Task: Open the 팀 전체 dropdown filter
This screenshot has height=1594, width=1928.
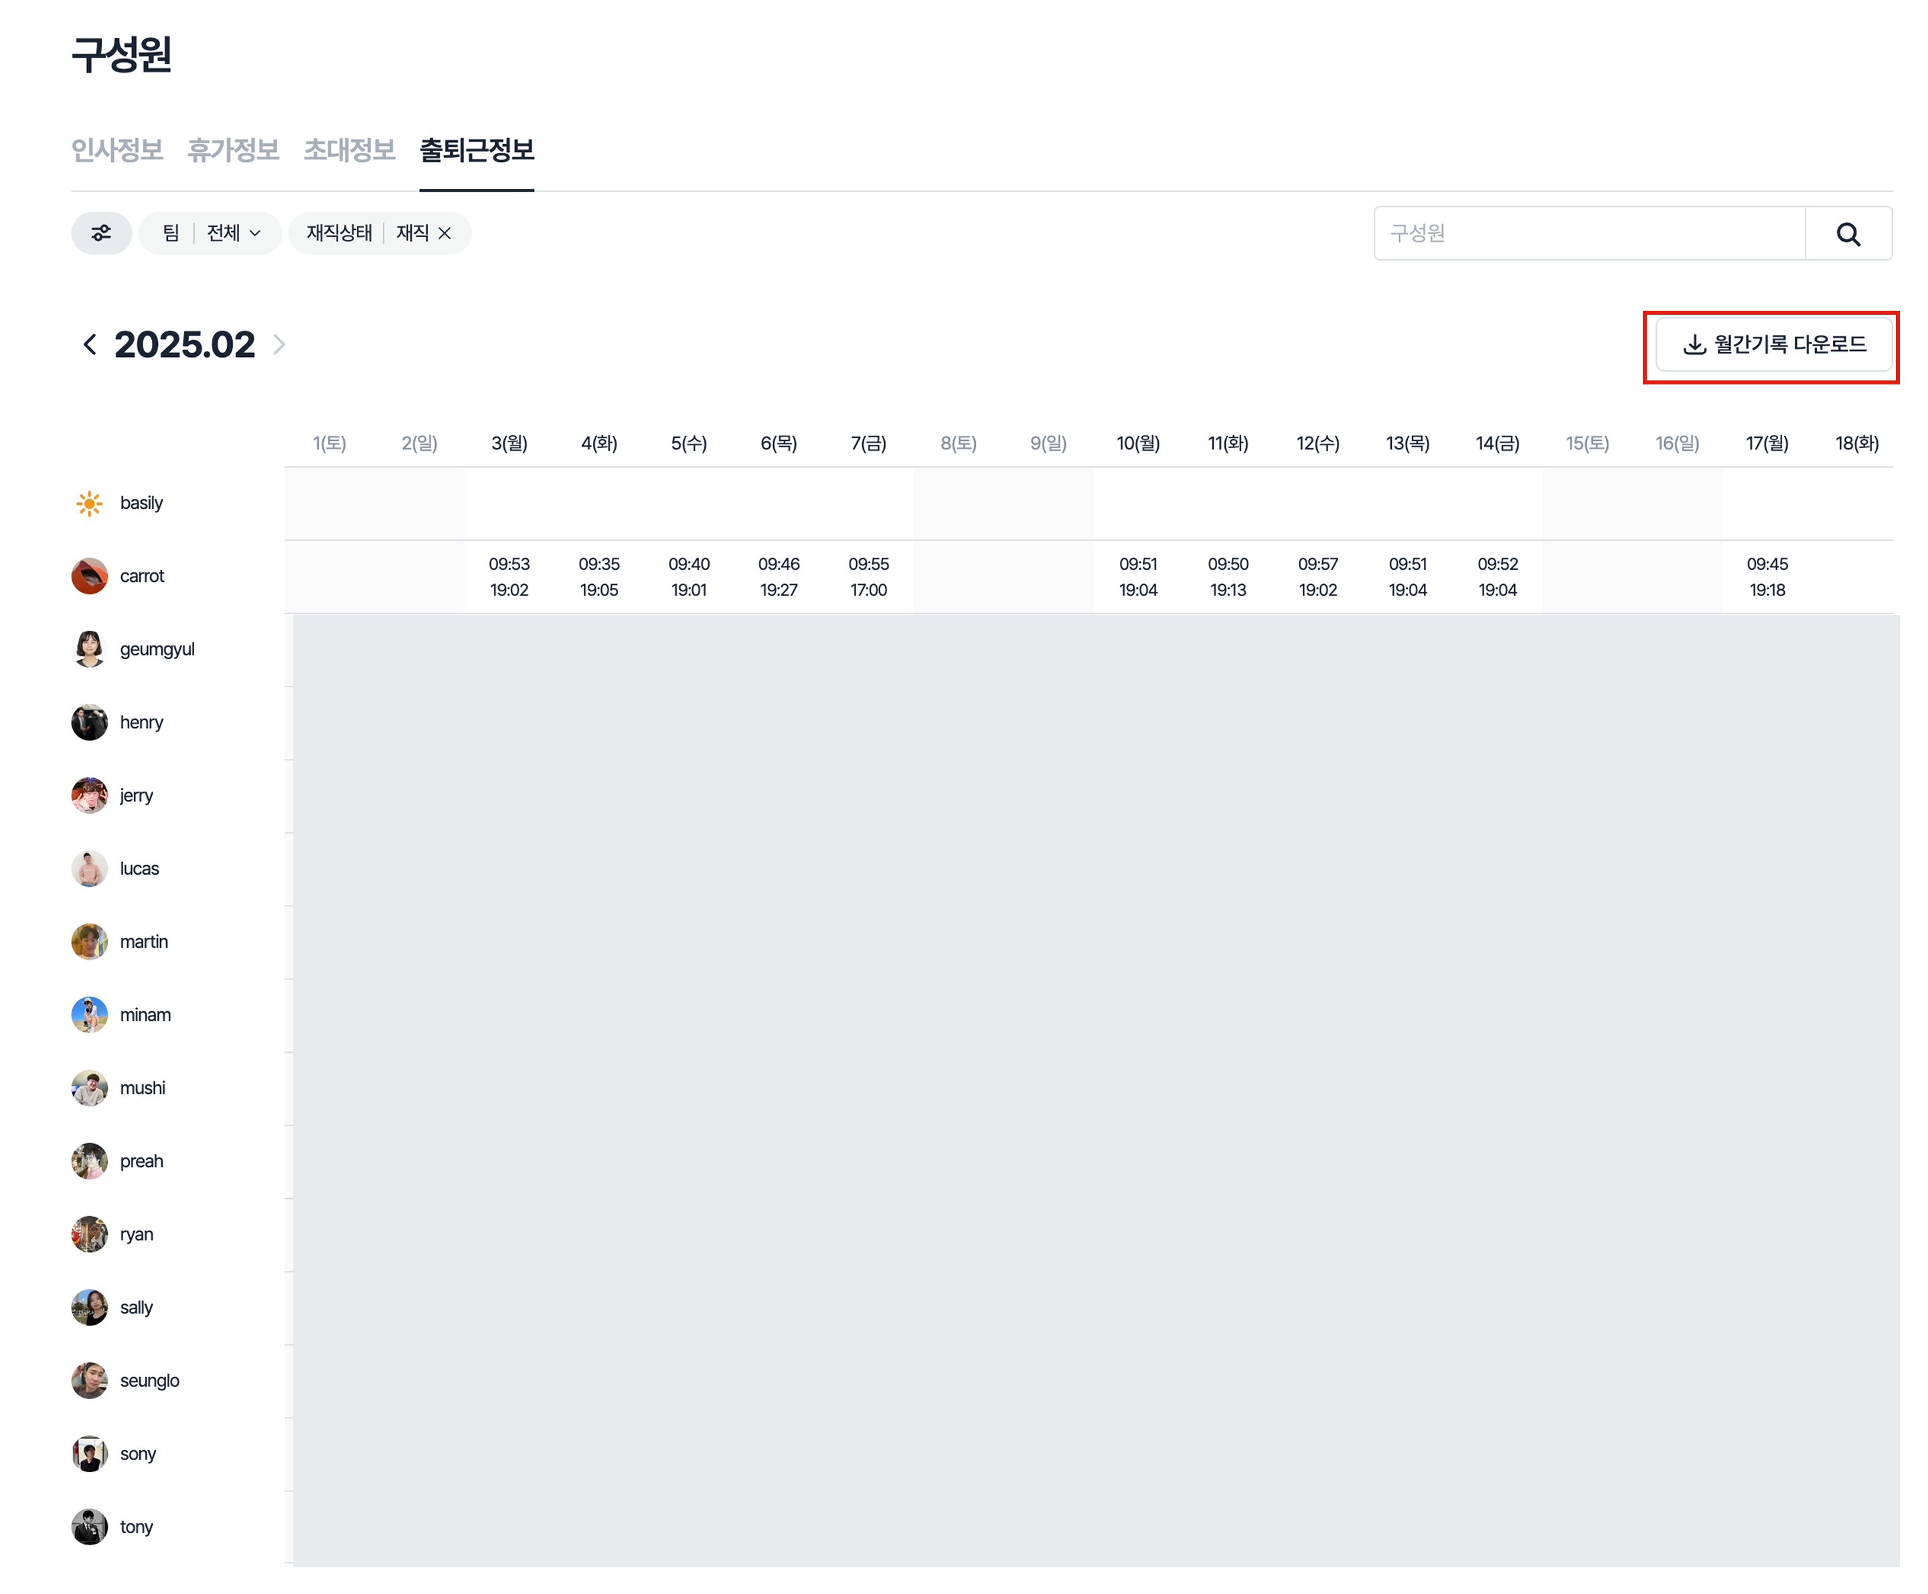Action: [210, 233]
